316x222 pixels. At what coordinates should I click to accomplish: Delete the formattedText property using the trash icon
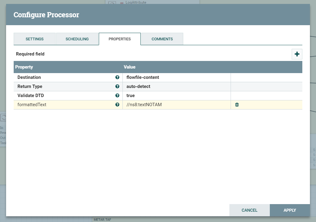(x=237, y=104)
